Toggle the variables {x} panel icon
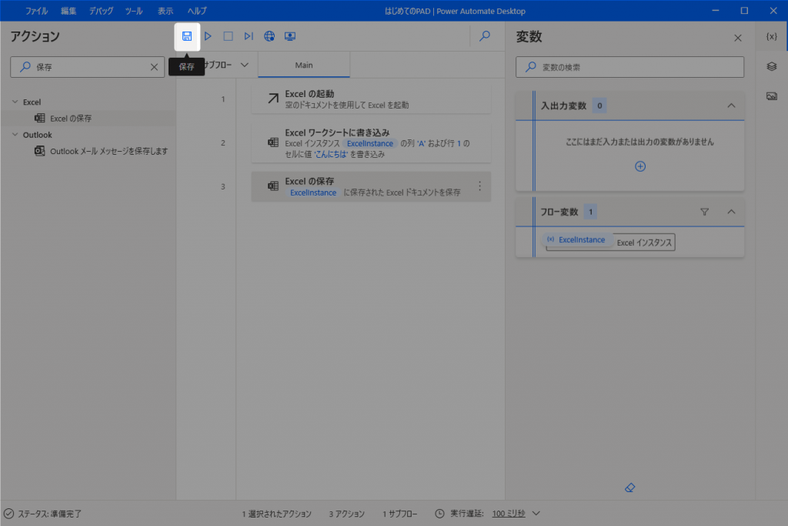This screenshot has height=526, width=788. pyautogui.click(x=771, y=36)
